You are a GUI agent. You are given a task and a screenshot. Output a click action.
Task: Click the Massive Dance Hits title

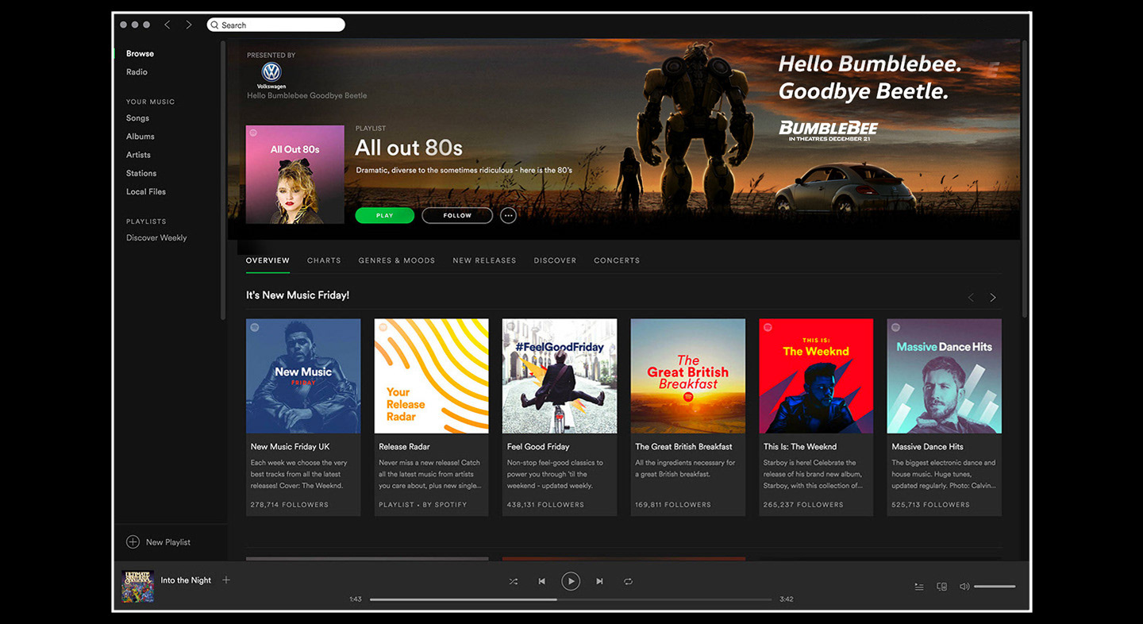point(927,447)
